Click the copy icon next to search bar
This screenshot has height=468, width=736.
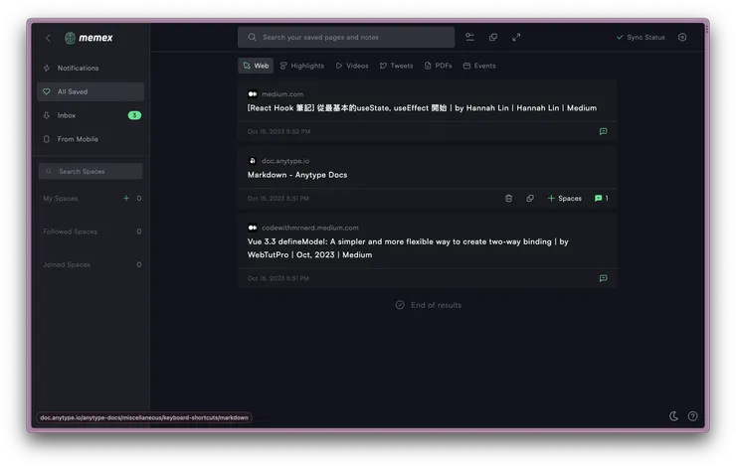coord(493,37)
